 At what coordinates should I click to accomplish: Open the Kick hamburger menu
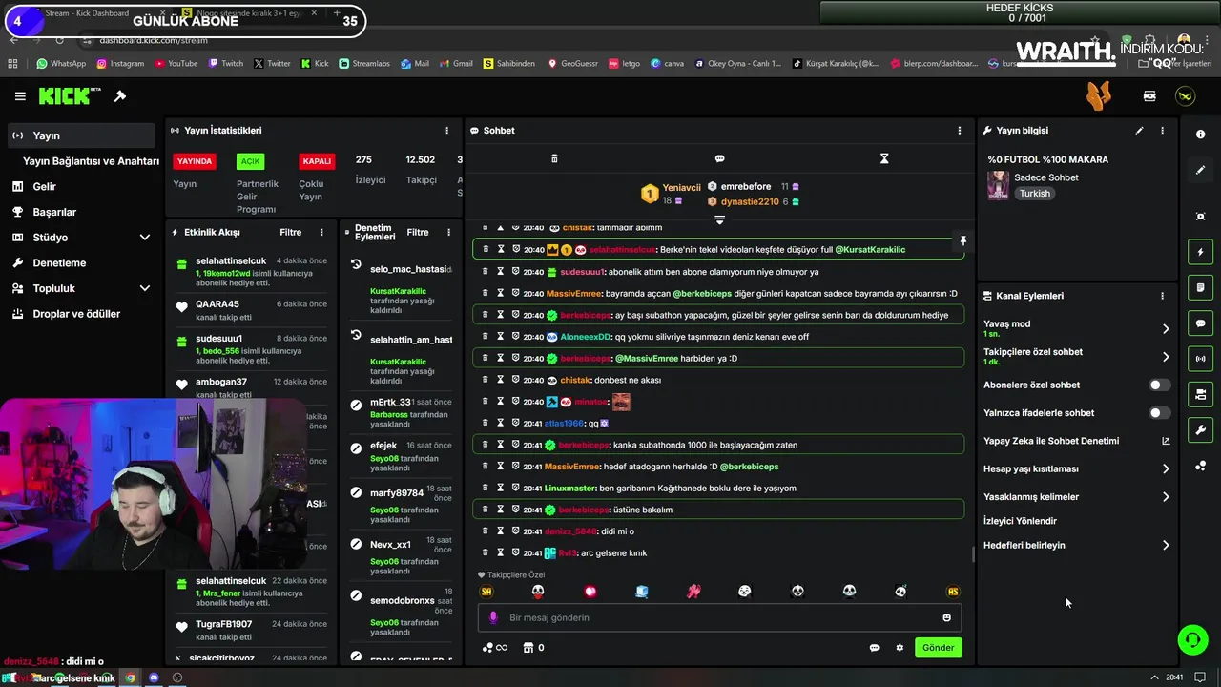[x=20, y=96]
